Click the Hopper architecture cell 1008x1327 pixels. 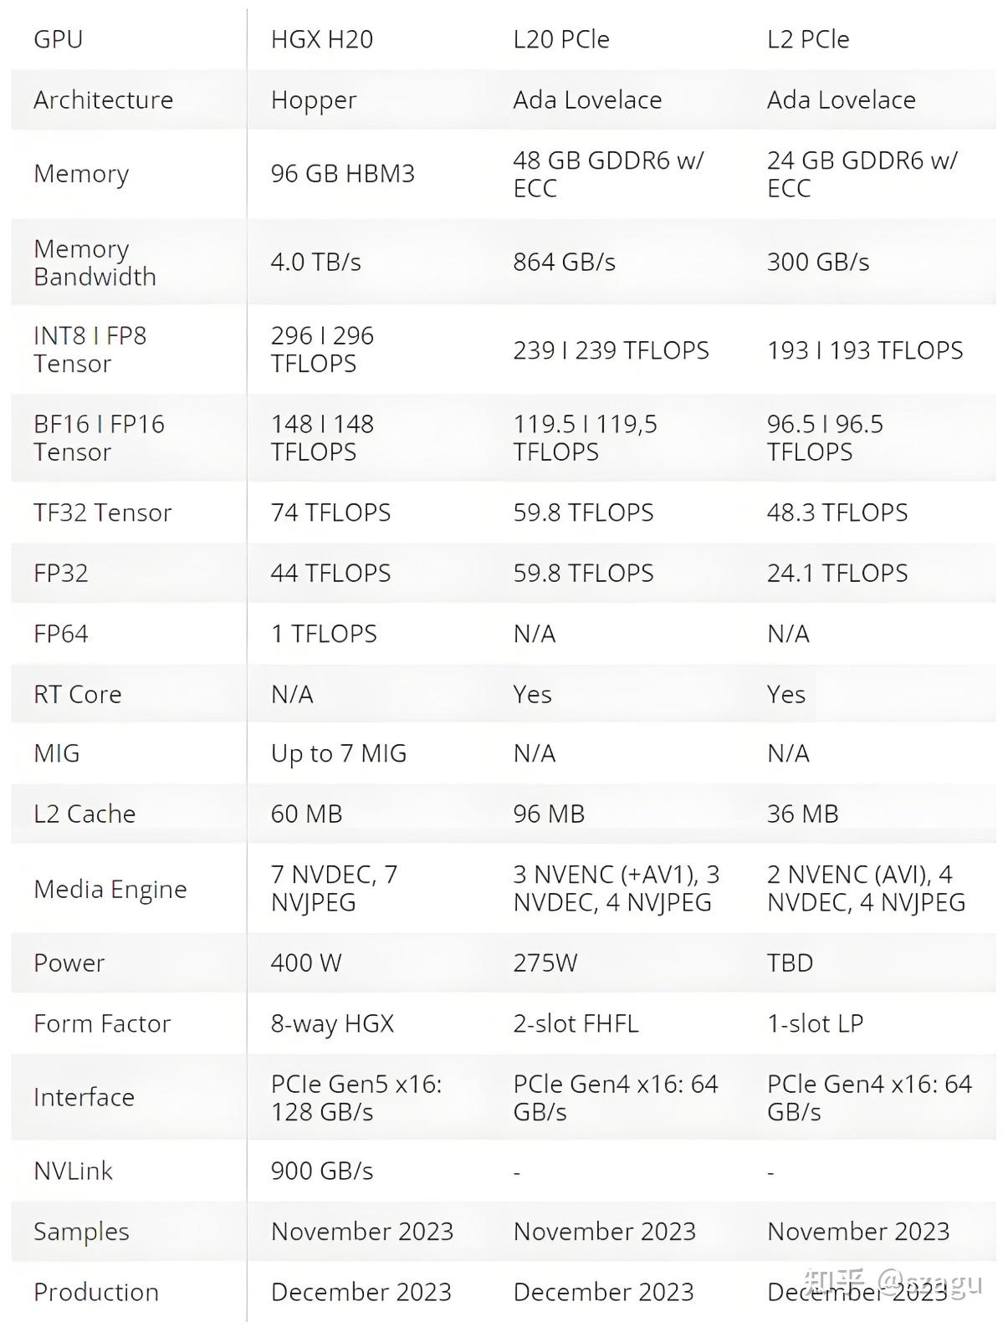pos(313,100)
